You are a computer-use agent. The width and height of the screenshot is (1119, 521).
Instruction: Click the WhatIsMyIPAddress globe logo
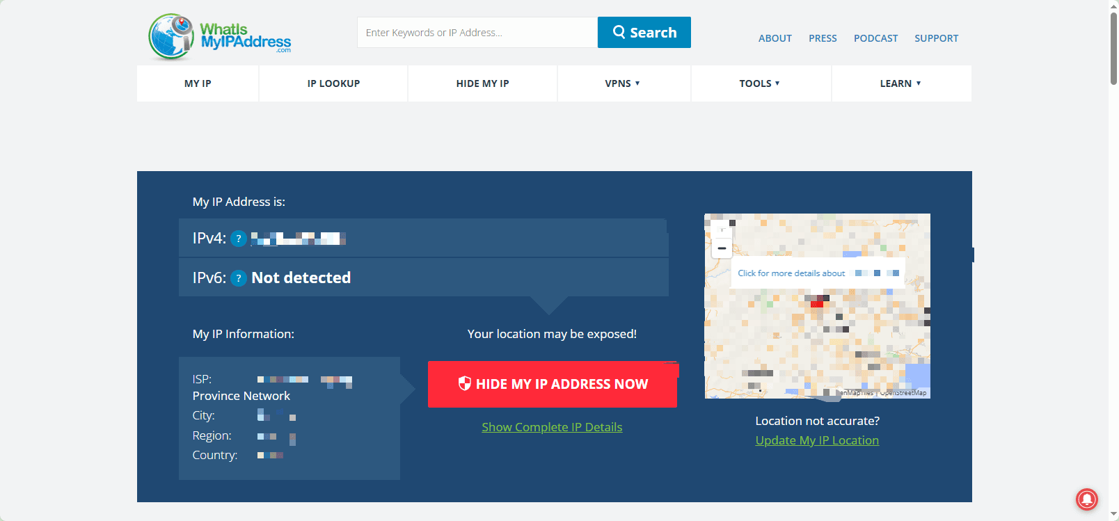[170, 36]
